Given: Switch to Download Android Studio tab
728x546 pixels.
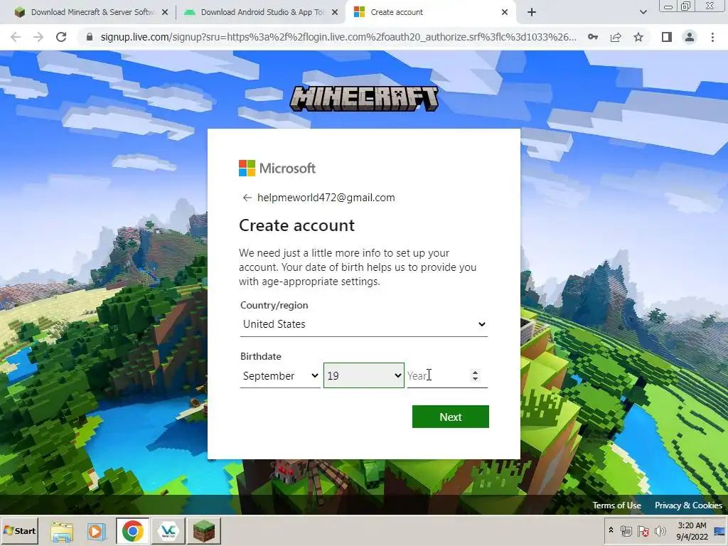Looking at the screenshot, I should point(260,12).
